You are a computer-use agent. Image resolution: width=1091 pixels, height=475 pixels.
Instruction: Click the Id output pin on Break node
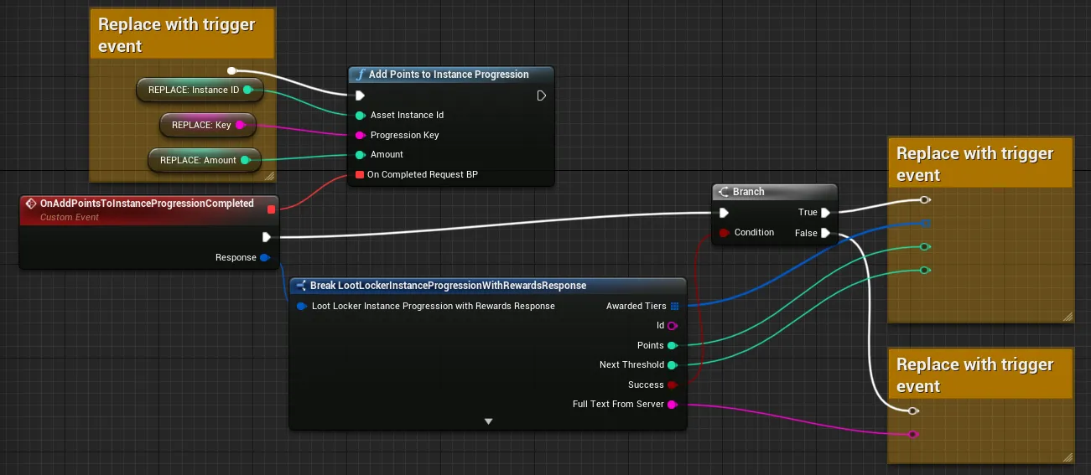[673, 326]
